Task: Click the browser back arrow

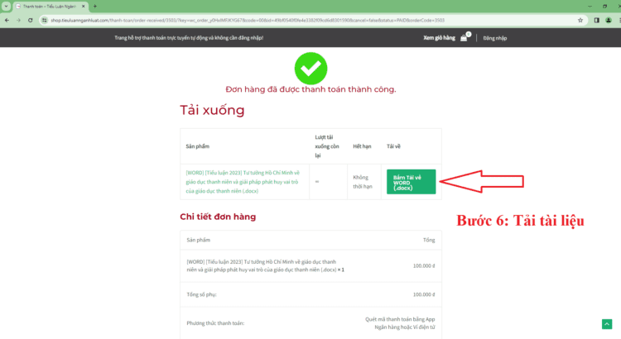Action: pos(7,20)
